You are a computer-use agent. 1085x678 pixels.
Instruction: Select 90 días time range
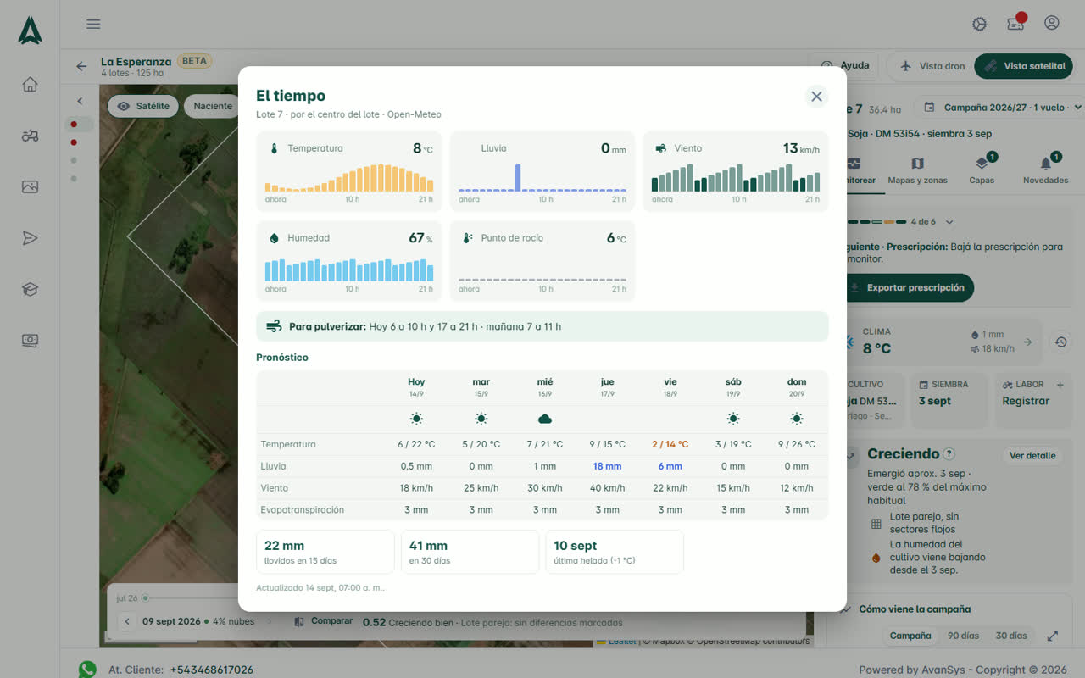(964, 636)
